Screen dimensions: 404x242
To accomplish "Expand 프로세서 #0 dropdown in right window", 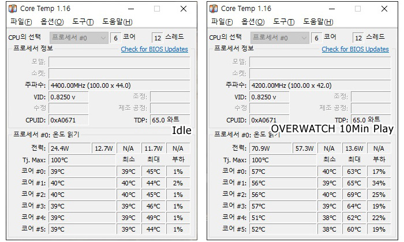I will [279, 38].
